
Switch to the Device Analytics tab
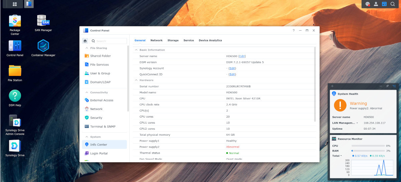tap(210, 40)
